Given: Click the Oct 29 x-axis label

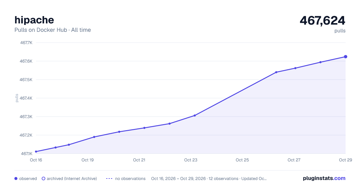Looking at the screenshot, I should tap(345, 160).
